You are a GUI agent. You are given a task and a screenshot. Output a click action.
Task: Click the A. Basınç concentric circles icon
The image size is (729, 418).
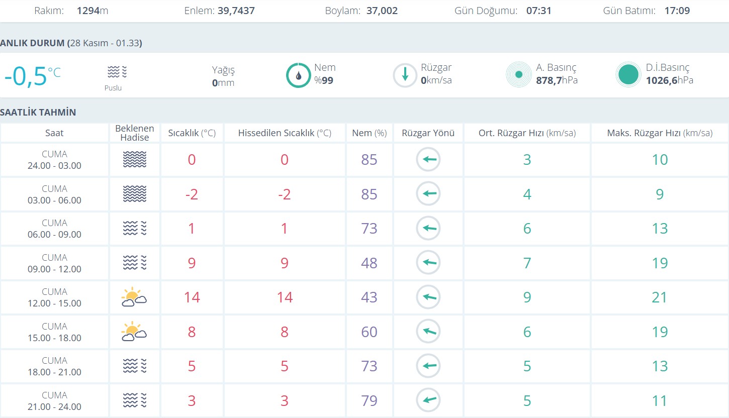[518, 75]
